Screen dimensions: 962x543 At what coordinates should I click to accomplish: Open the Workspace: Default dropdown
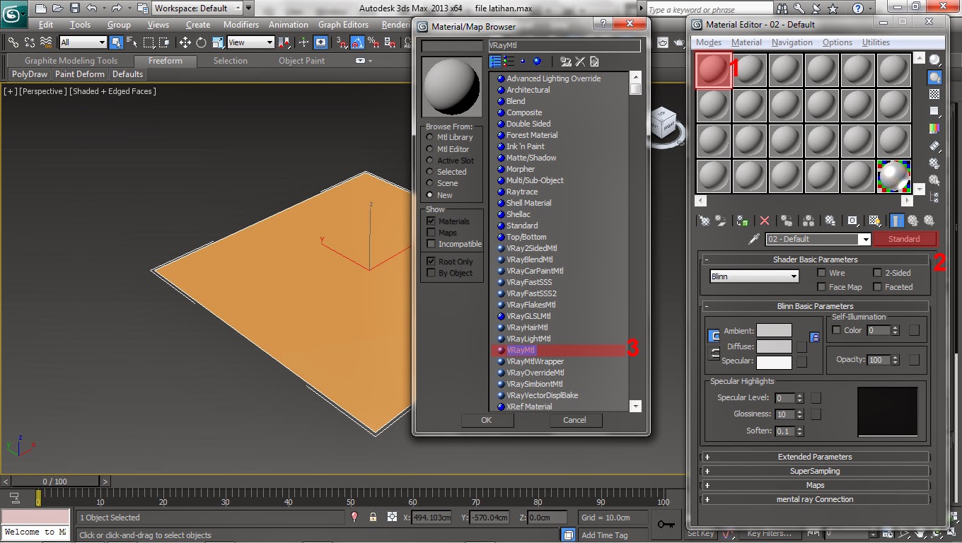198,8
